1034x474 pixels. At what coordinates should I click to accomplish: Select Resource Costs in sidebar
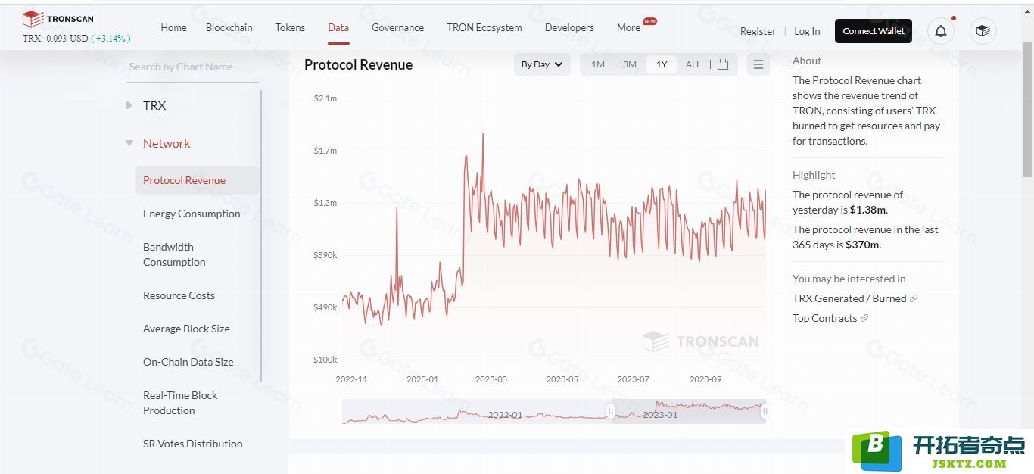coord(179,295)
